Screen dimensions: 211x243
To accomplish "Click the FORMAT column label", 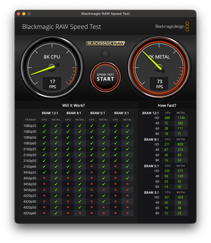I will [30, 120].
